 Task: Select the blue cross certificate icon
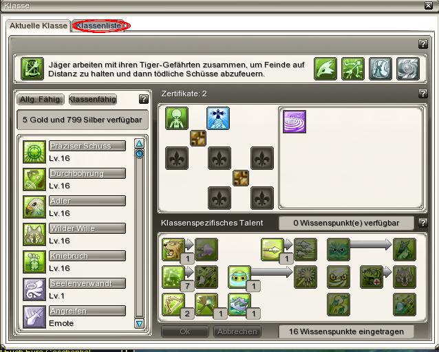[218, 118]
